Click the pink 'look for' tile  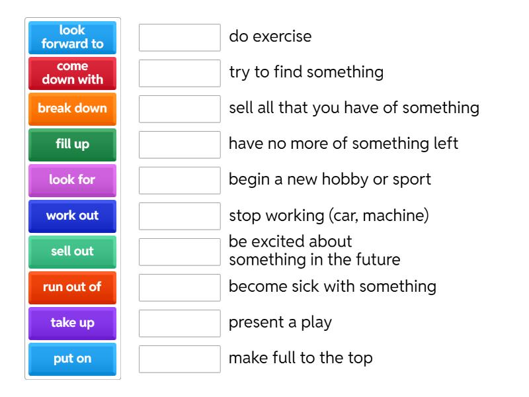click(73, 180)
